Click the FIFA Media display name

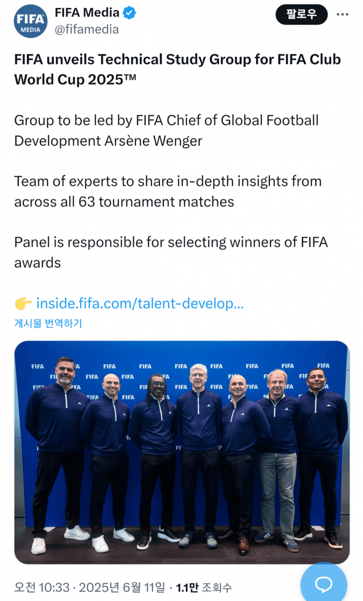[87, 12]
